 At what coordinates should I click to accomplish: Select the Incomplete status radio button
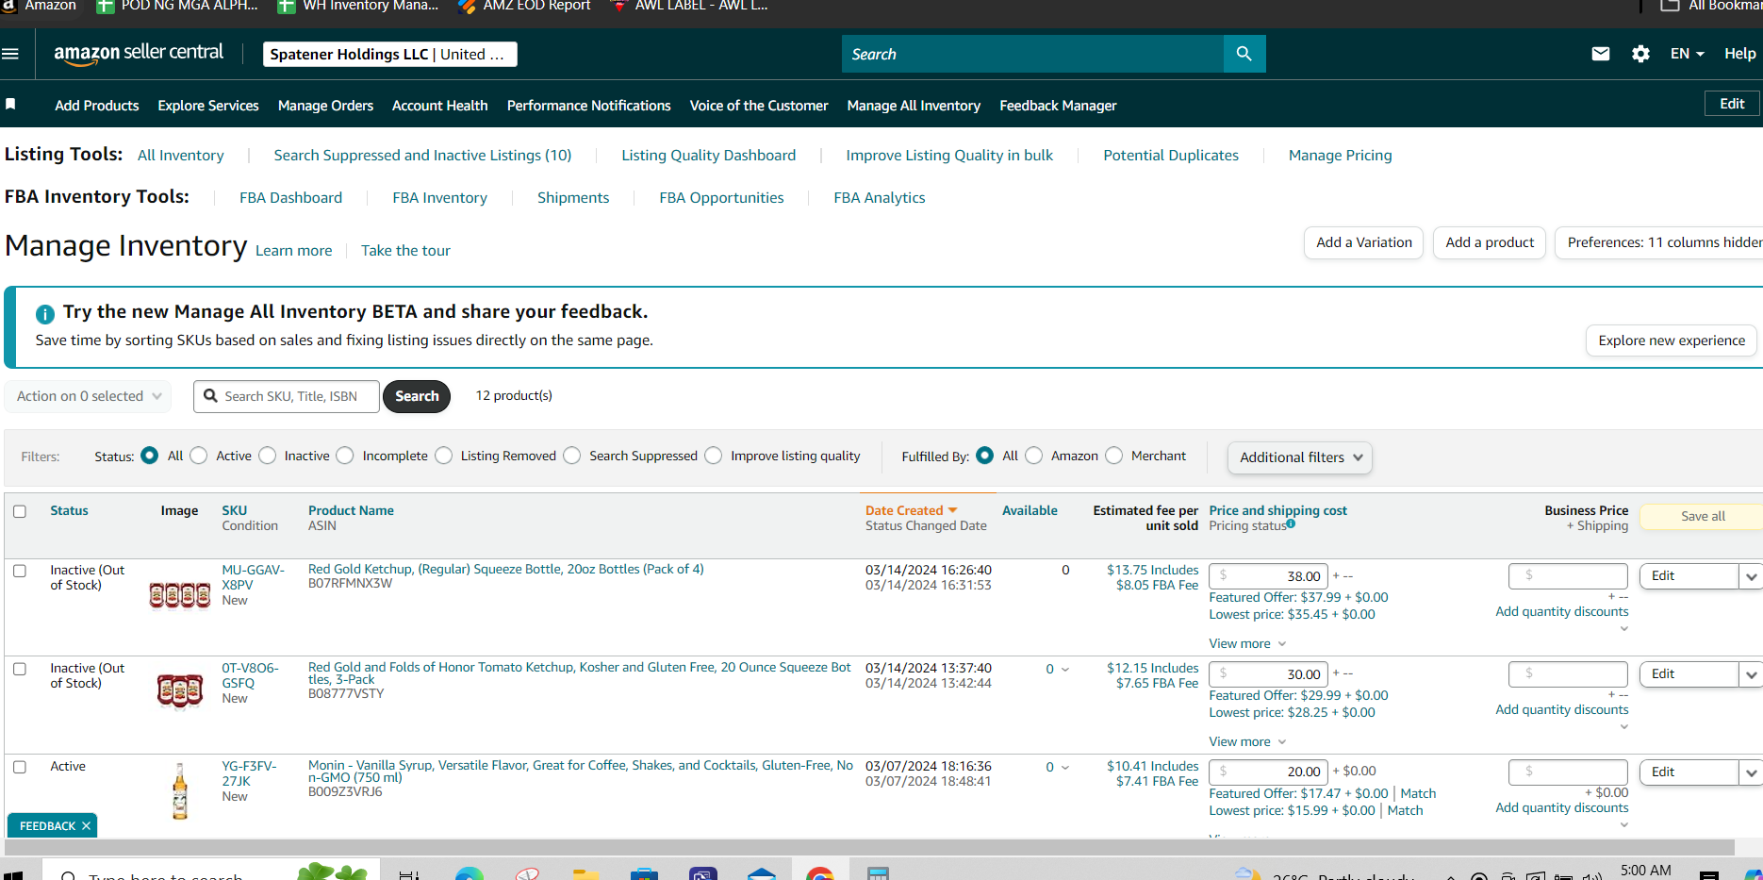pyautogui.click(x=345, y=456)
